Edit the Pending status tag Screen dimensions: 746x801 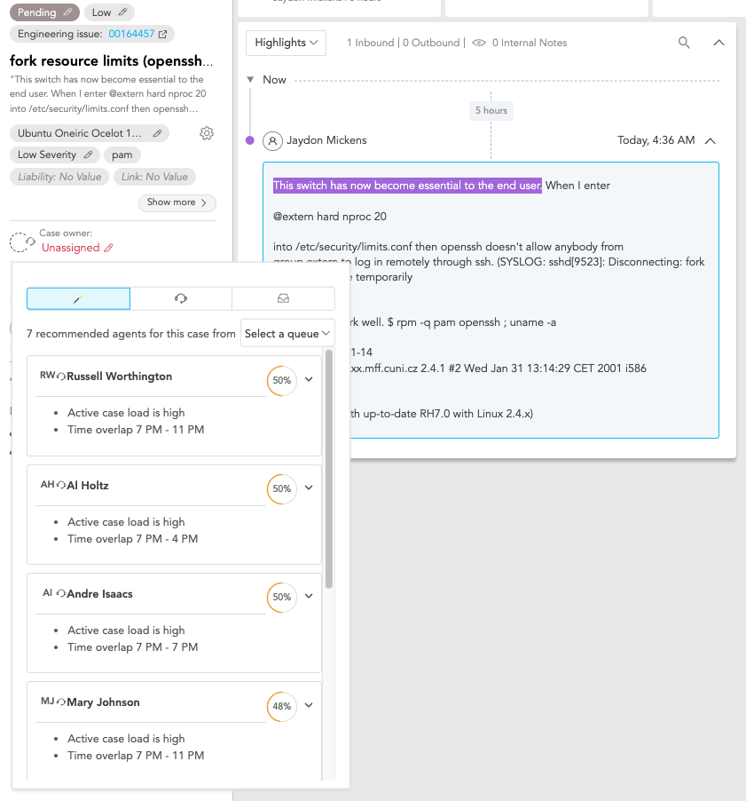coord(67,12)
